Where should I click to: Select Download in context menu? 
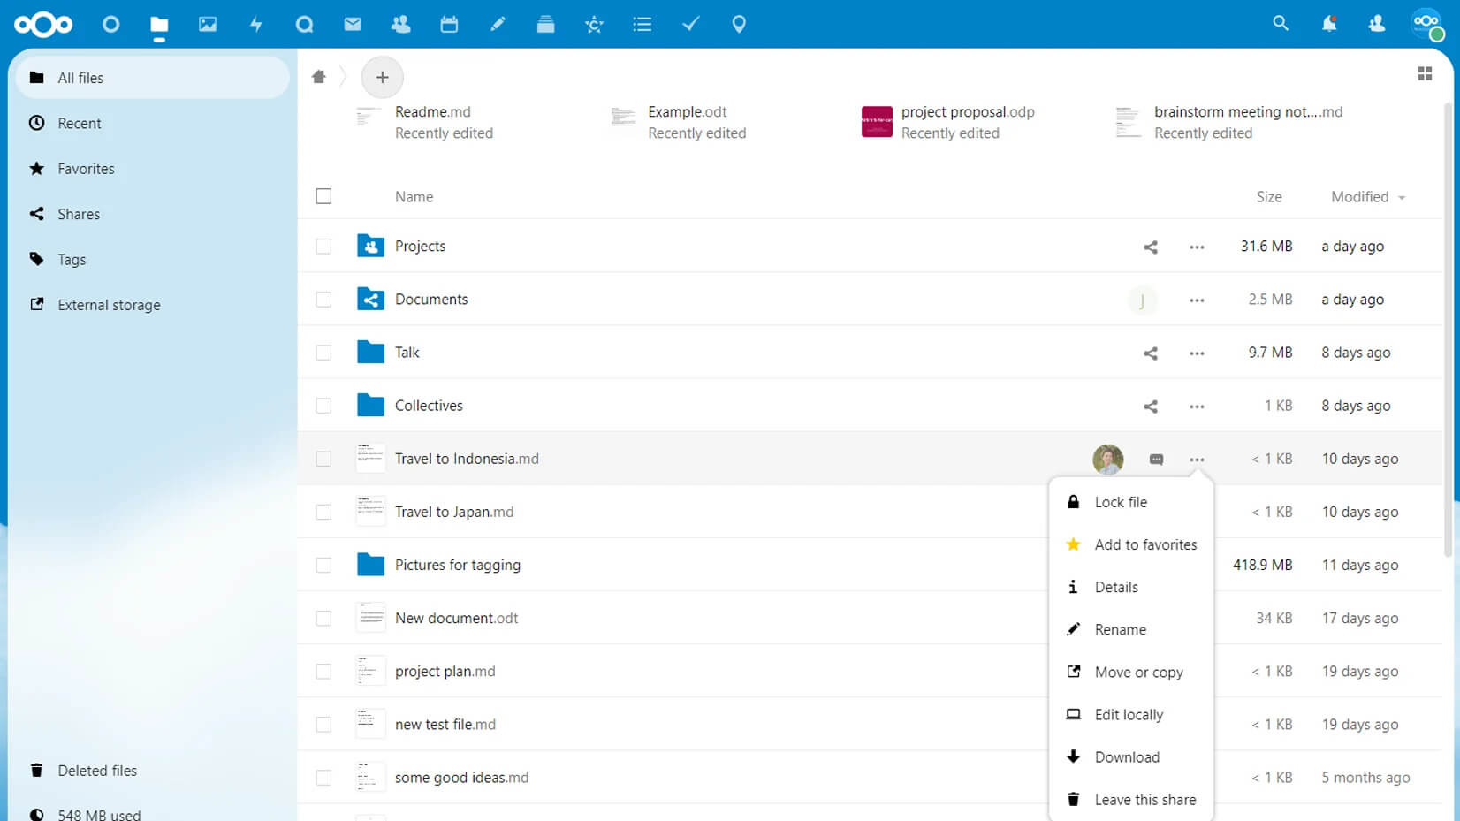pos(1131,756)
